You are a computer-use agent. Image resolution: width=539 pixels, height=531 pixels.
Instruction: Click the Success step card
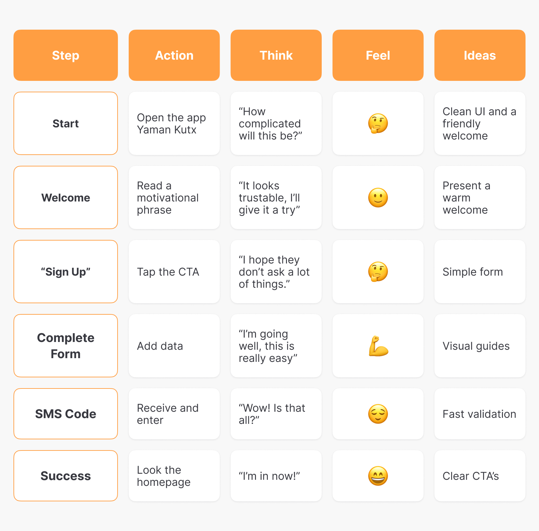[x=66, y=476]
